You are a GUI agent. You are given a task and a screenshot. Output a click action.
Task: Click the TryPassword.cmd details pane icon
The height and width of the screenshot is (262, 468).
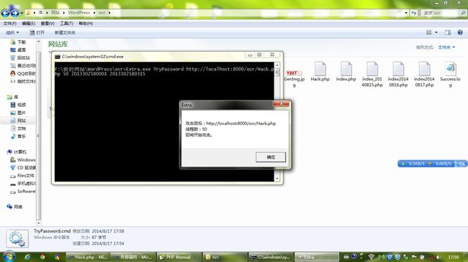(x=17, y=238)
